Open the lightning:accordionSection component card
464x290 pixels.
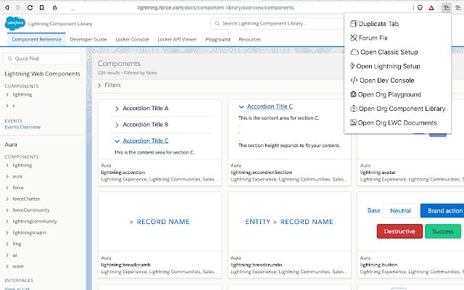tap(289, 143)
